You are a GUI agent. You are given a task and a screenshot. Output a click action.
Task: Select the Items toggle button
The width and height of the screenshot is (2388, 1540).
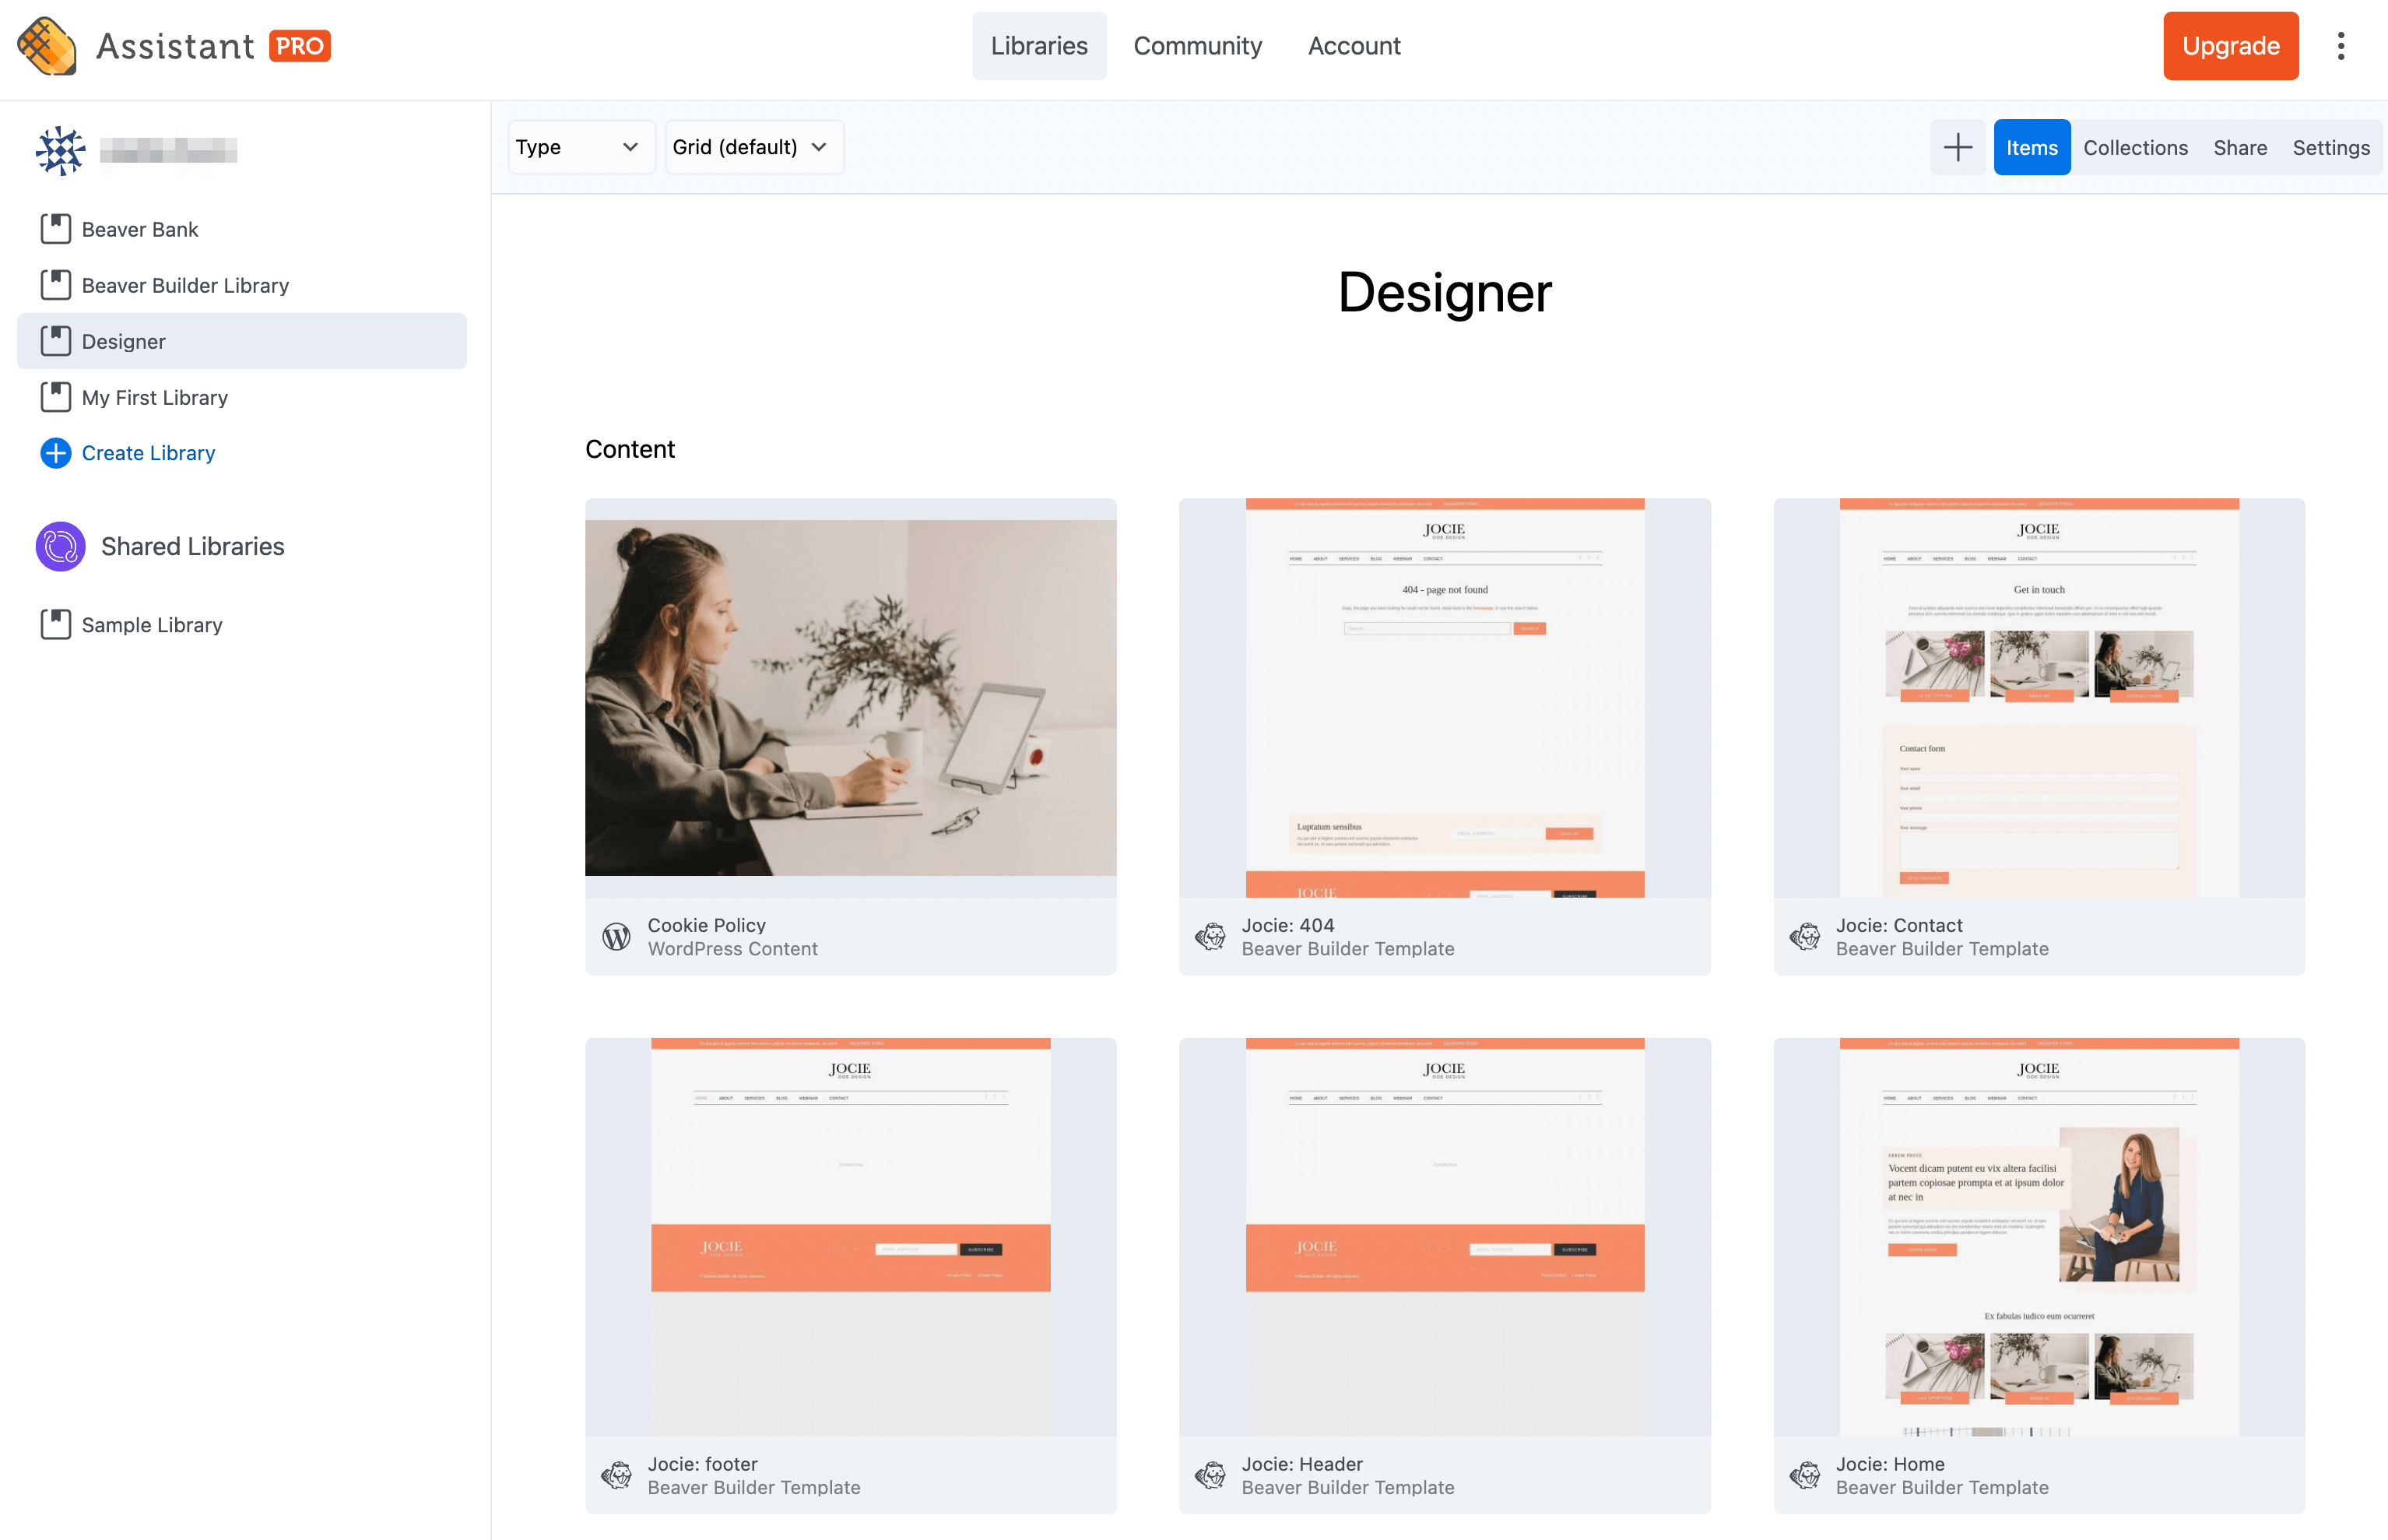(x=2032, y=148)
